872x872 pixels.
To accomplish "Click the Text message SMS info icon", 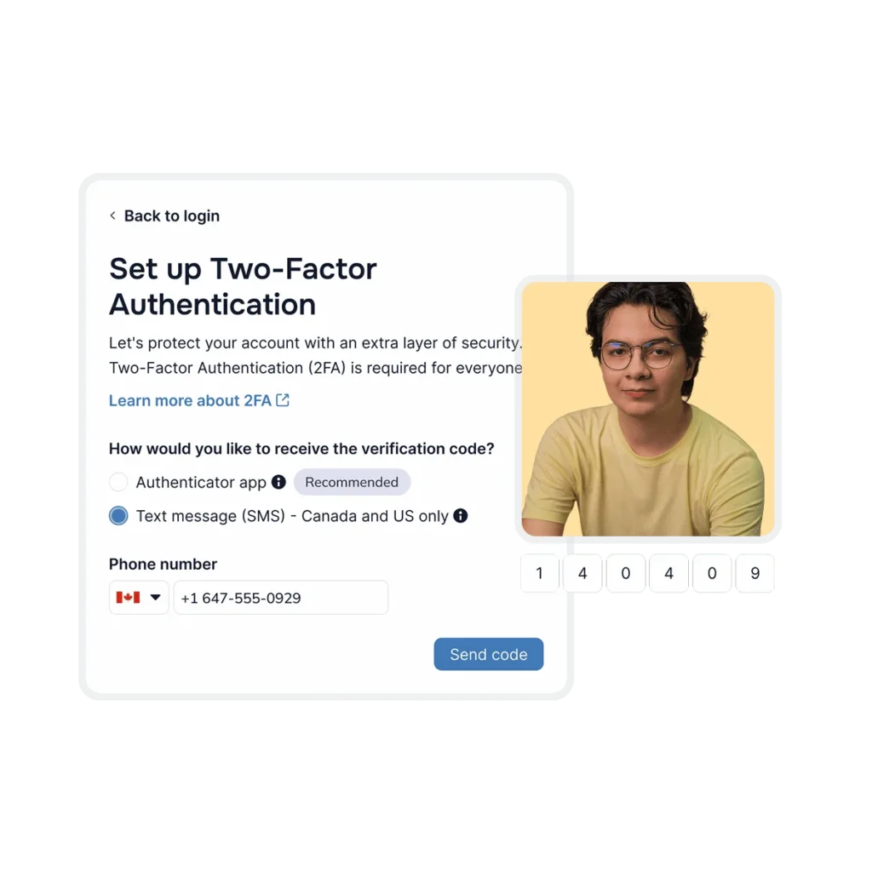I will 461,516.
